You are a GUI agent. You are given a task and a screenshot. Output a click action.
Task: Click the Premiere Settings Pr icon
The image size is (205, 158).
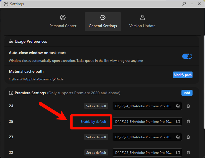point(11,93)
